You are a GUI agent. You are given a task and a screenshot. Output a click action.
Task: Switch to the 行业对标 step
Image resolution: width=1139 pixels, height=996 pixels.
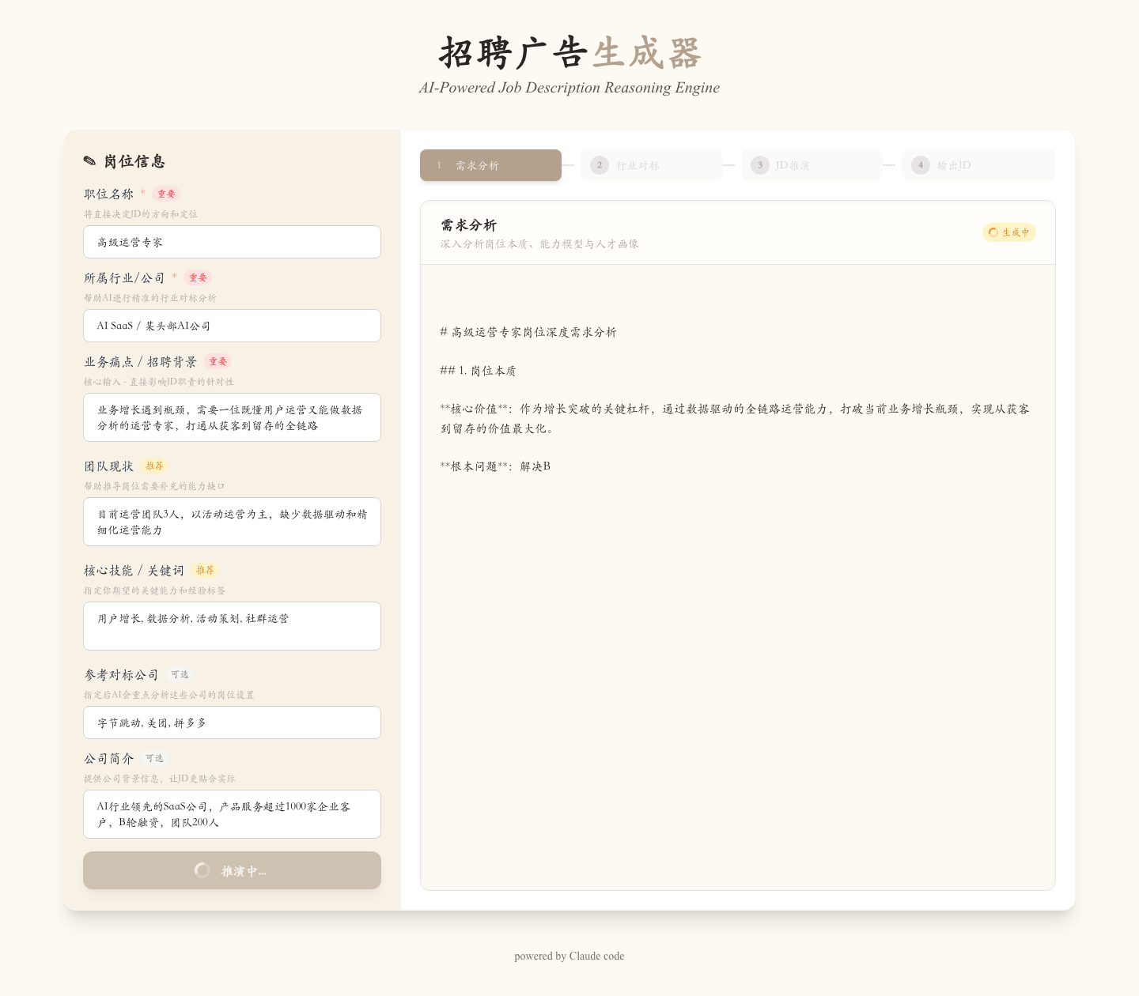[x=651, y=165]
